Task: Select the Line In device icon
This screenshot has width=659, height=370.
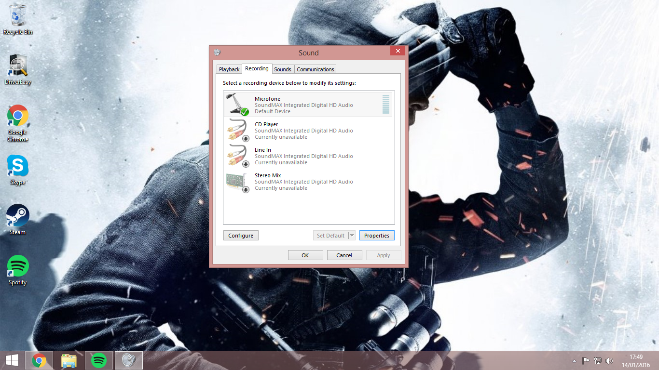Action: (237, 156)
